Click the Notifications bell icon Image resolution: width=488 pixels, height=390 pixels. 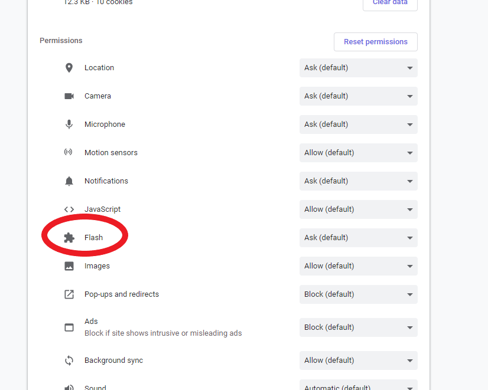coord(69,181)
